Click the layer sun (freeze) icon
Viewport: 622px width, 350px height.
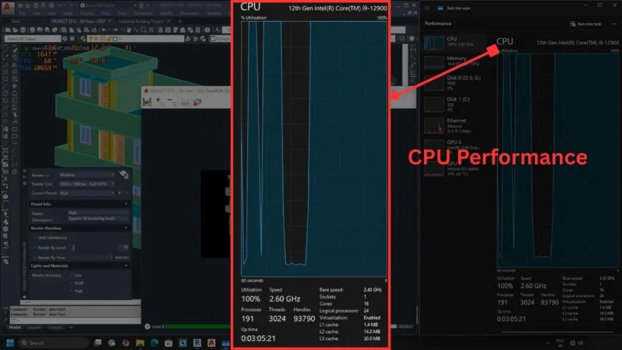coord(95,38)
